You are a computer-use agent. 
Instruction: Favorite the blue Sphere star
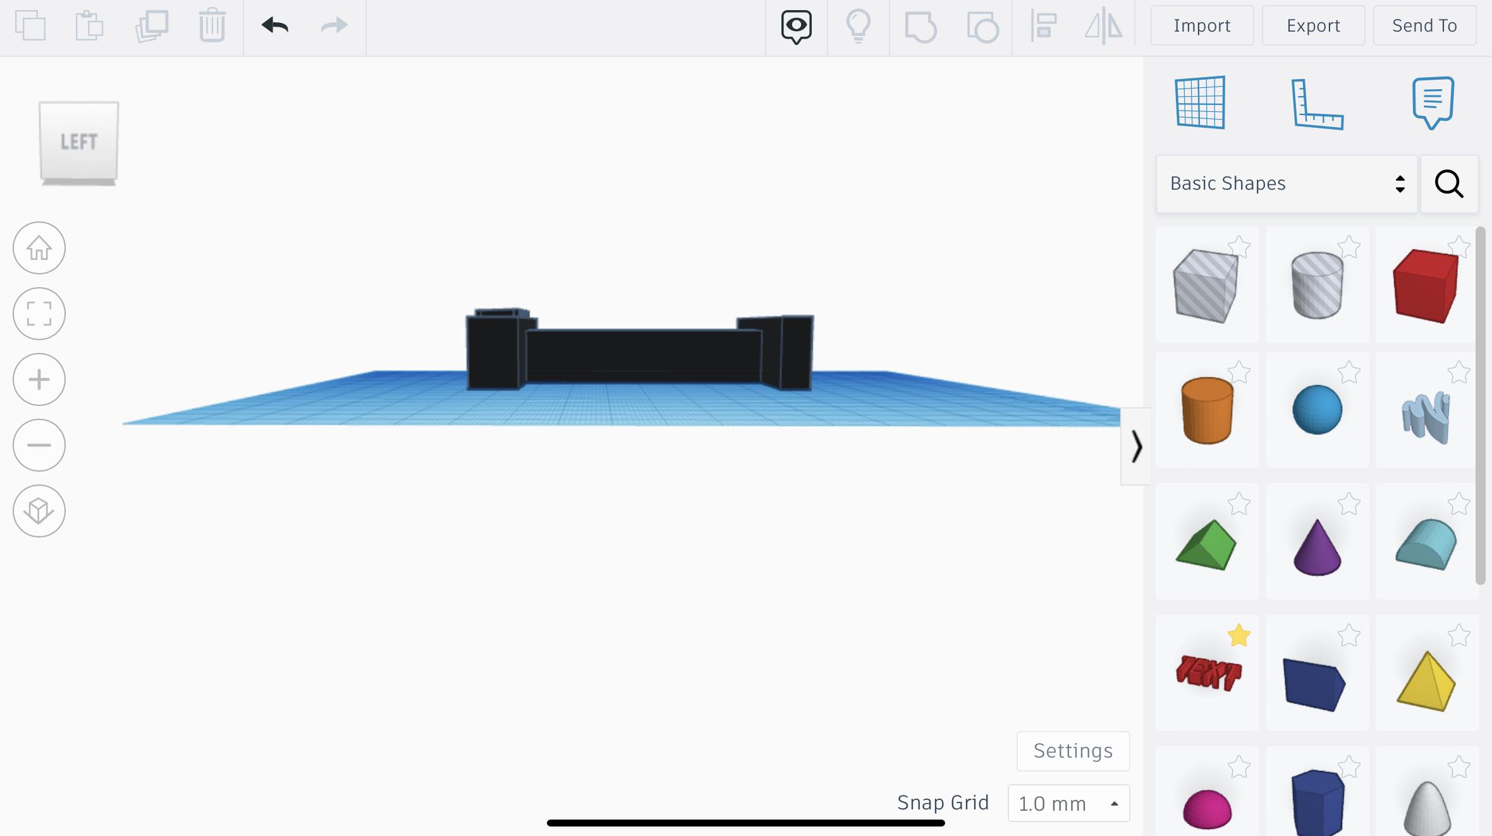[1349, 372]
